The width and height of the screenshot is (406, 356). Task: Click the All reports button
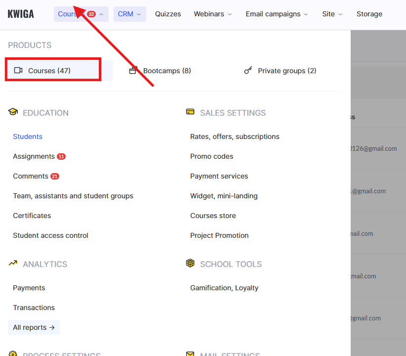pyautogui.click(x=34, y=327)
